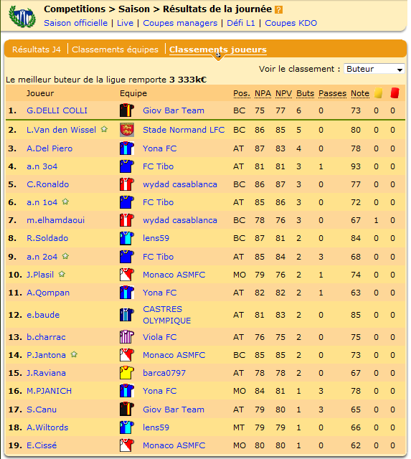Click star icon next to a.n 2o4
This screenshot has width=411, height=459.
tap(65, 256)
